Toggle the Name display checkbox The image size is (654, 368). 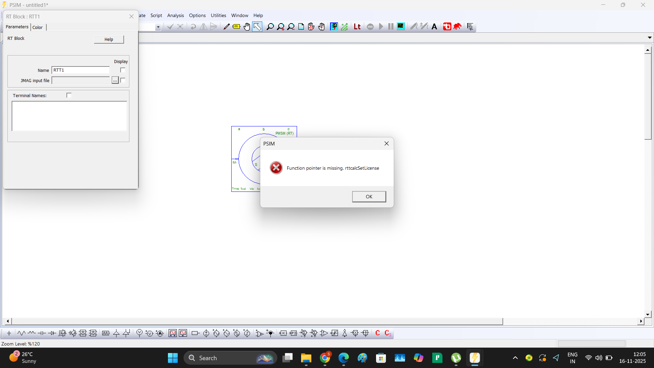pyautogui.click(x=123, y=70)
